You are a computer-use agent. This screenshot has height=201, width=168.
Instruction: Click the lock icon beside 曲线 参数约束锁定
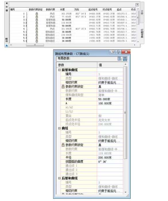(x=63, y=145)
